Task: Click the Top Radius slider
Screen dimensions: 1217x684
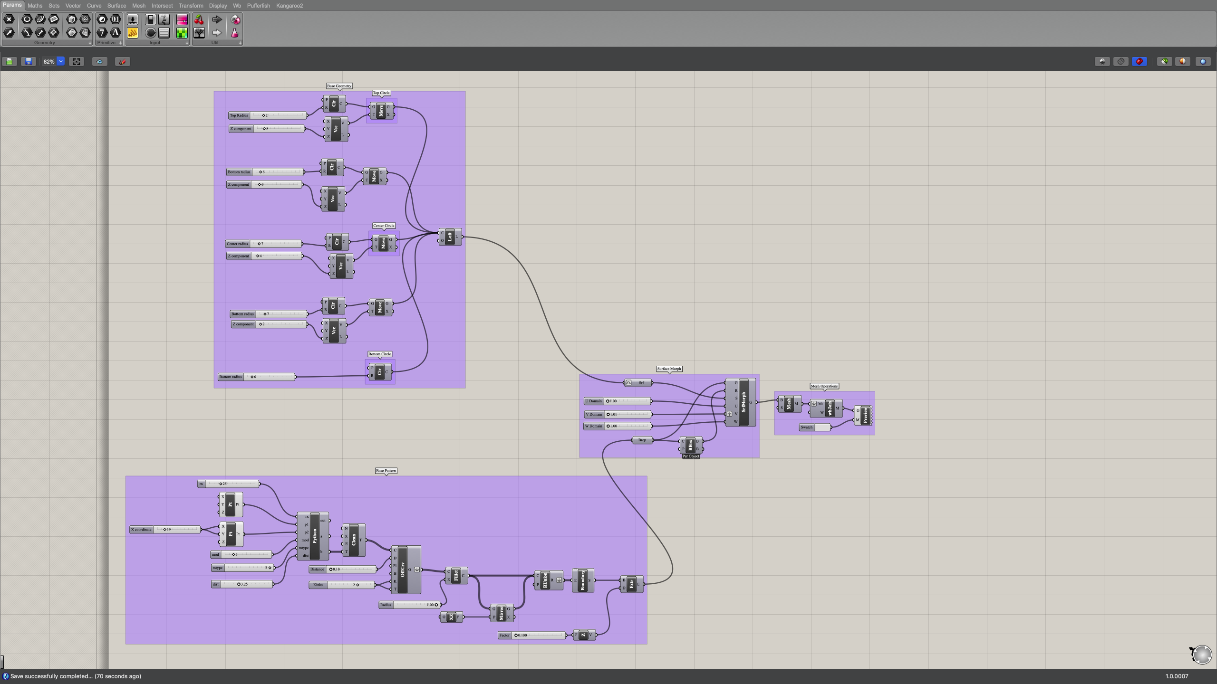Action: click(268, 115)
